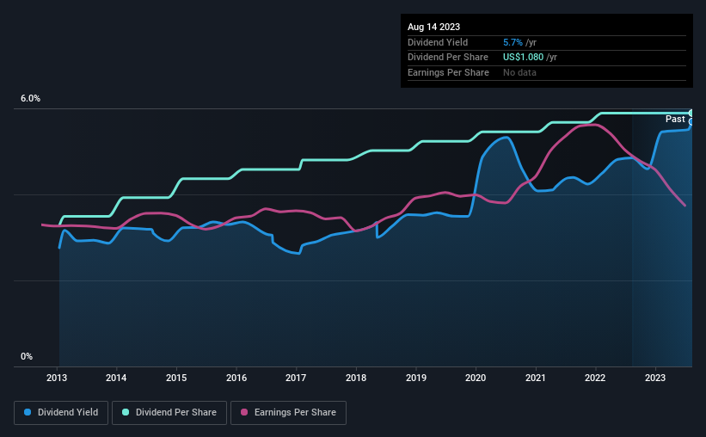The width and height of the screenshot is (706, 437).
Task: Toggle the Dividend Per Share legend series
Action: click(x=173, y=413)
